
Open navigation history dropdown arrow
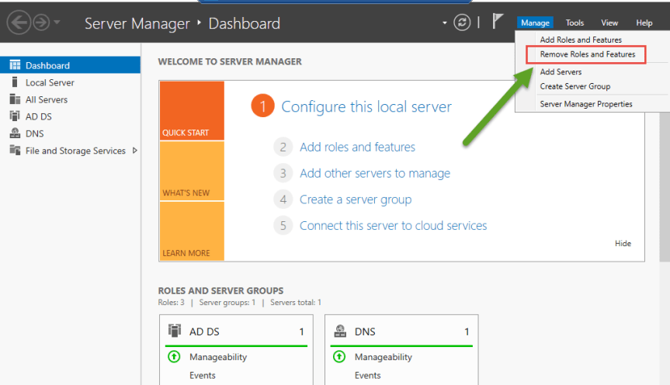pyautogui.click(x=58, y=23)
